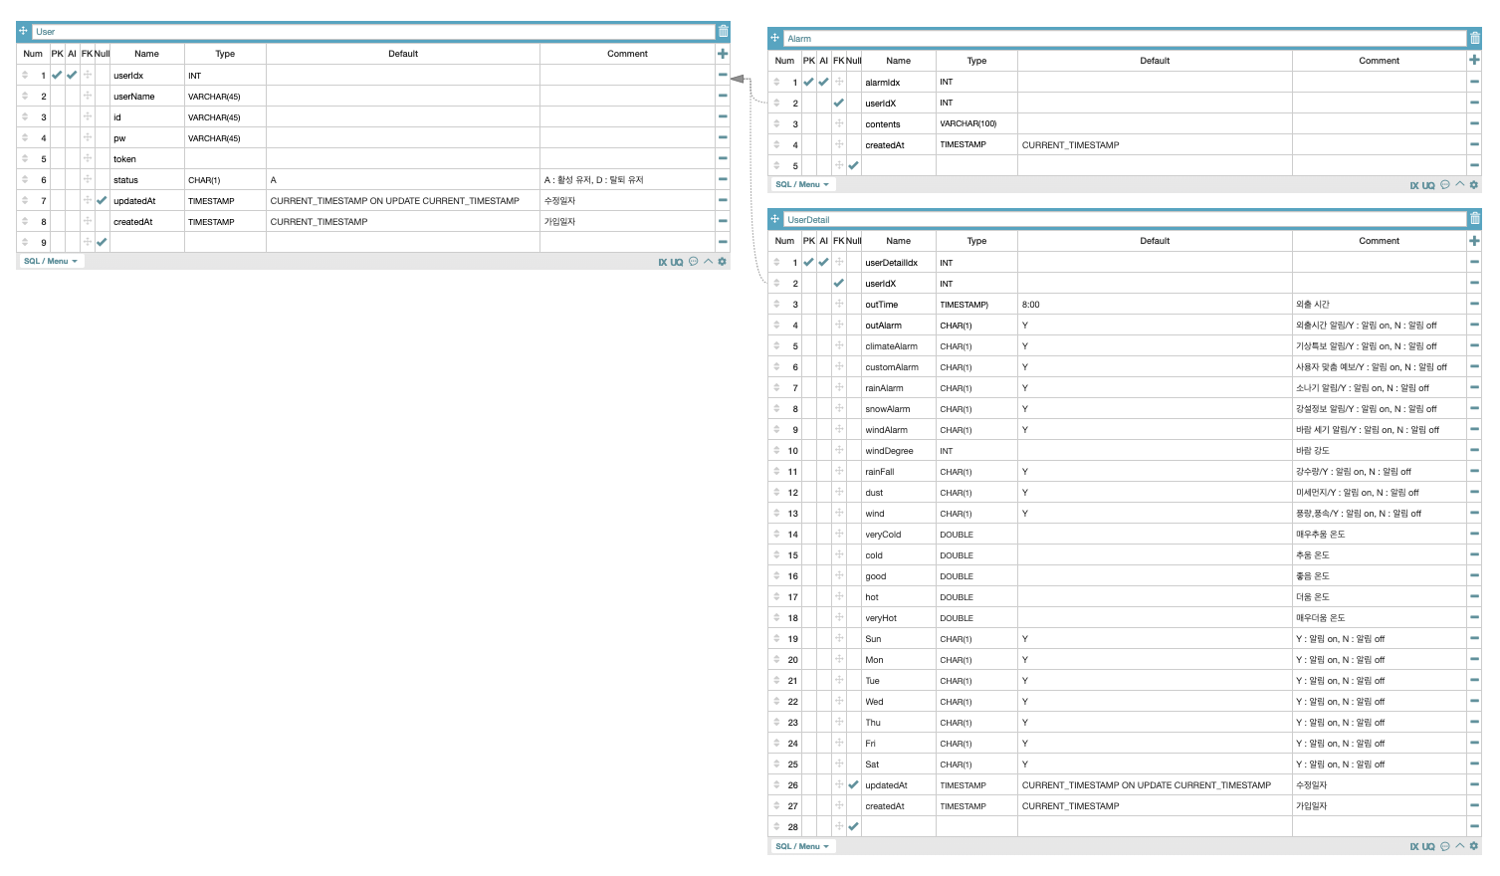Open the SQL / Menu dropdown on UserDetail
The width and height of the screenshot is (1500, 876).
[x=804, y=846]
